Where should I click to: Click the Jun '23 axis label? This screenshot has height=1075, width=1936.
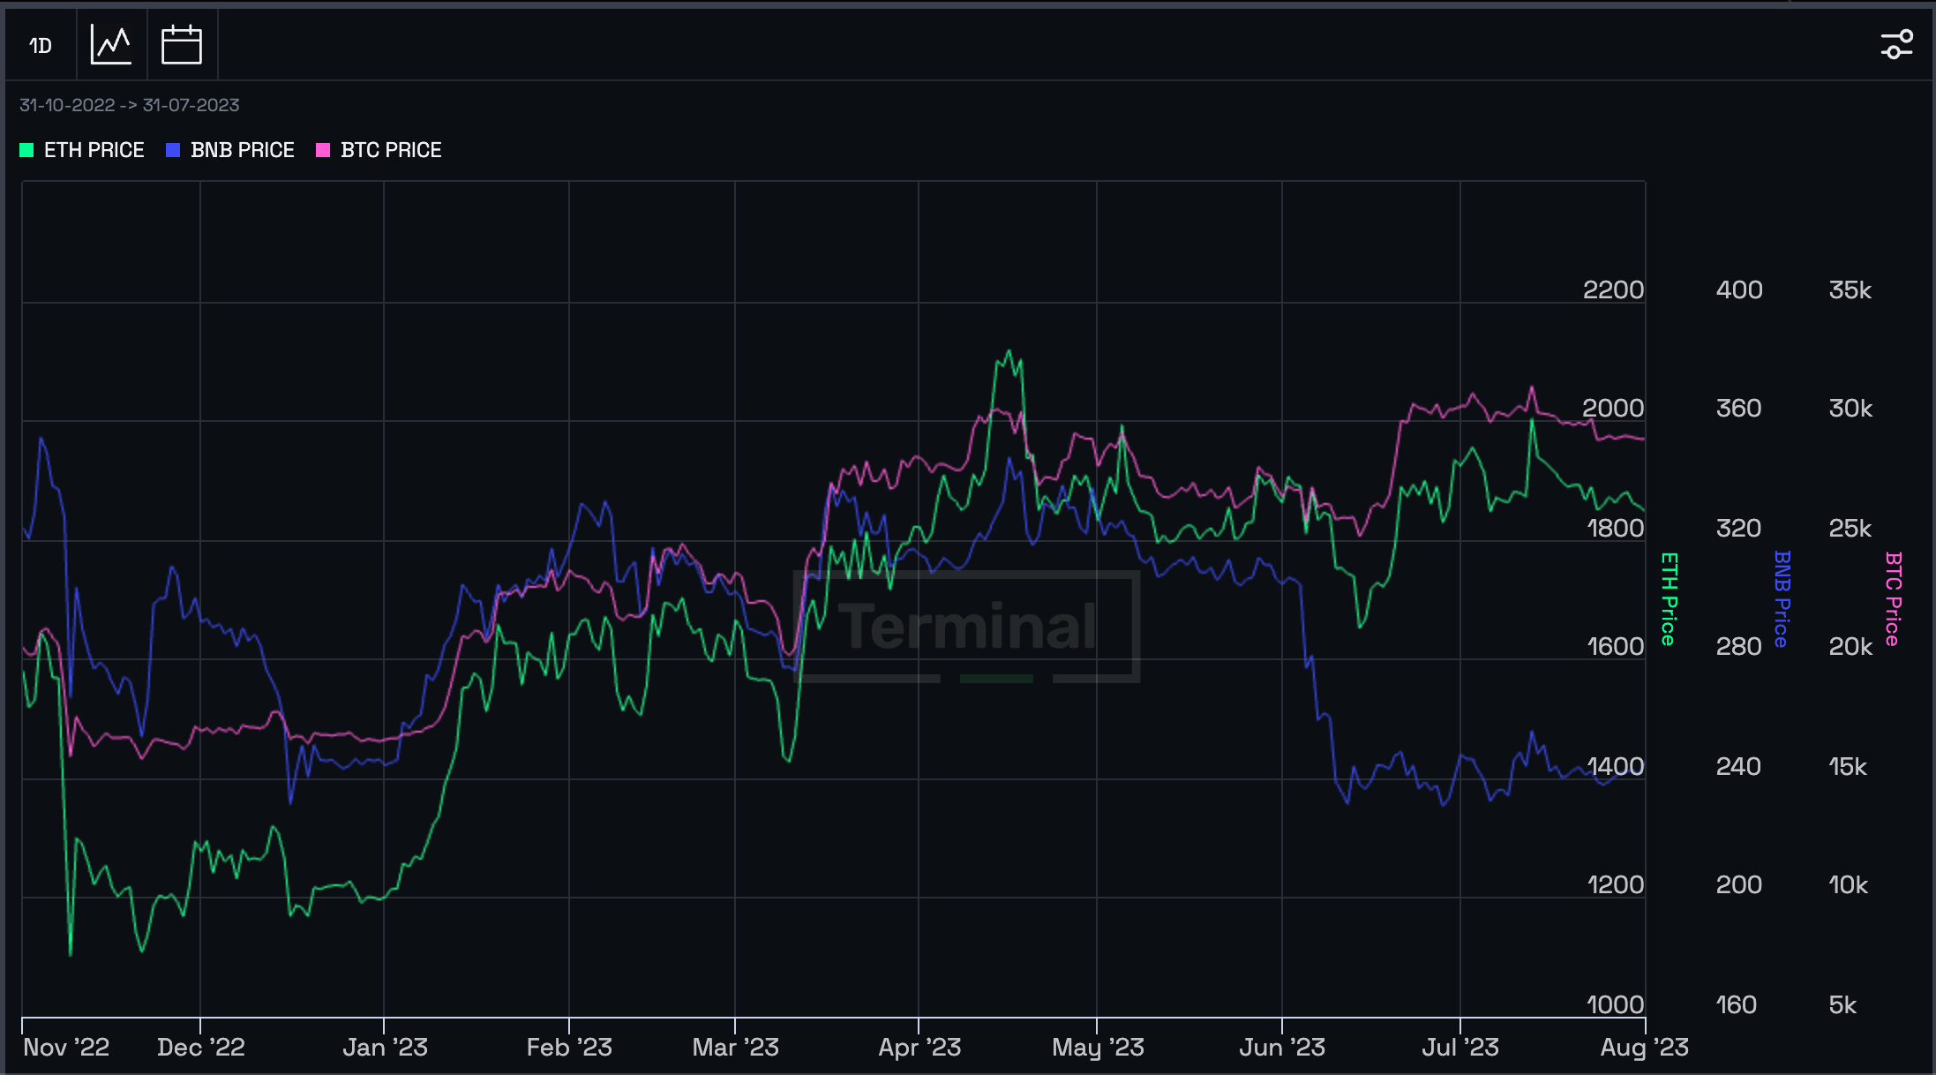(x=1282, y=1048)
